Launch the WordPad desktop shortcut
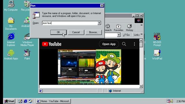 click(x=157, y=55)
